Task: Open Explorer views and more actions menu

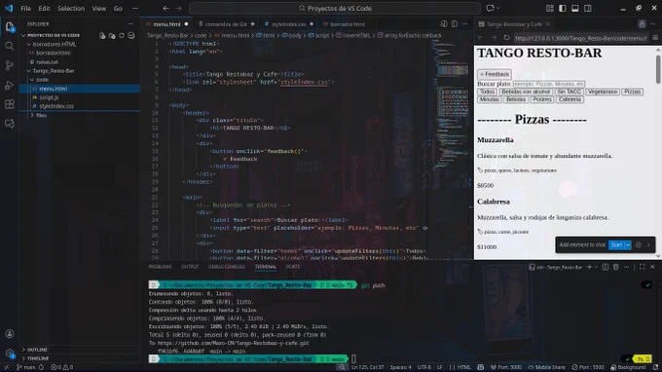Action: click(x=130, y=24)
